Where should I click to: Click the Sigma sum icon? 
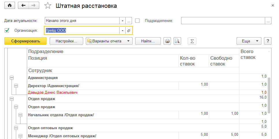click(191, 41)
